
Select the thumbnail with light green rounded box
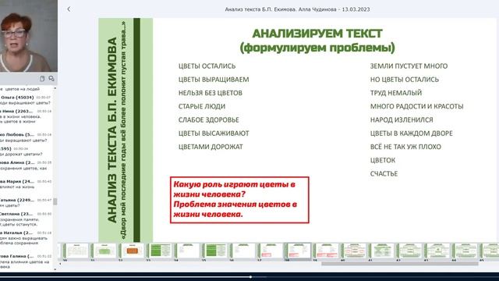pos(104,251)
